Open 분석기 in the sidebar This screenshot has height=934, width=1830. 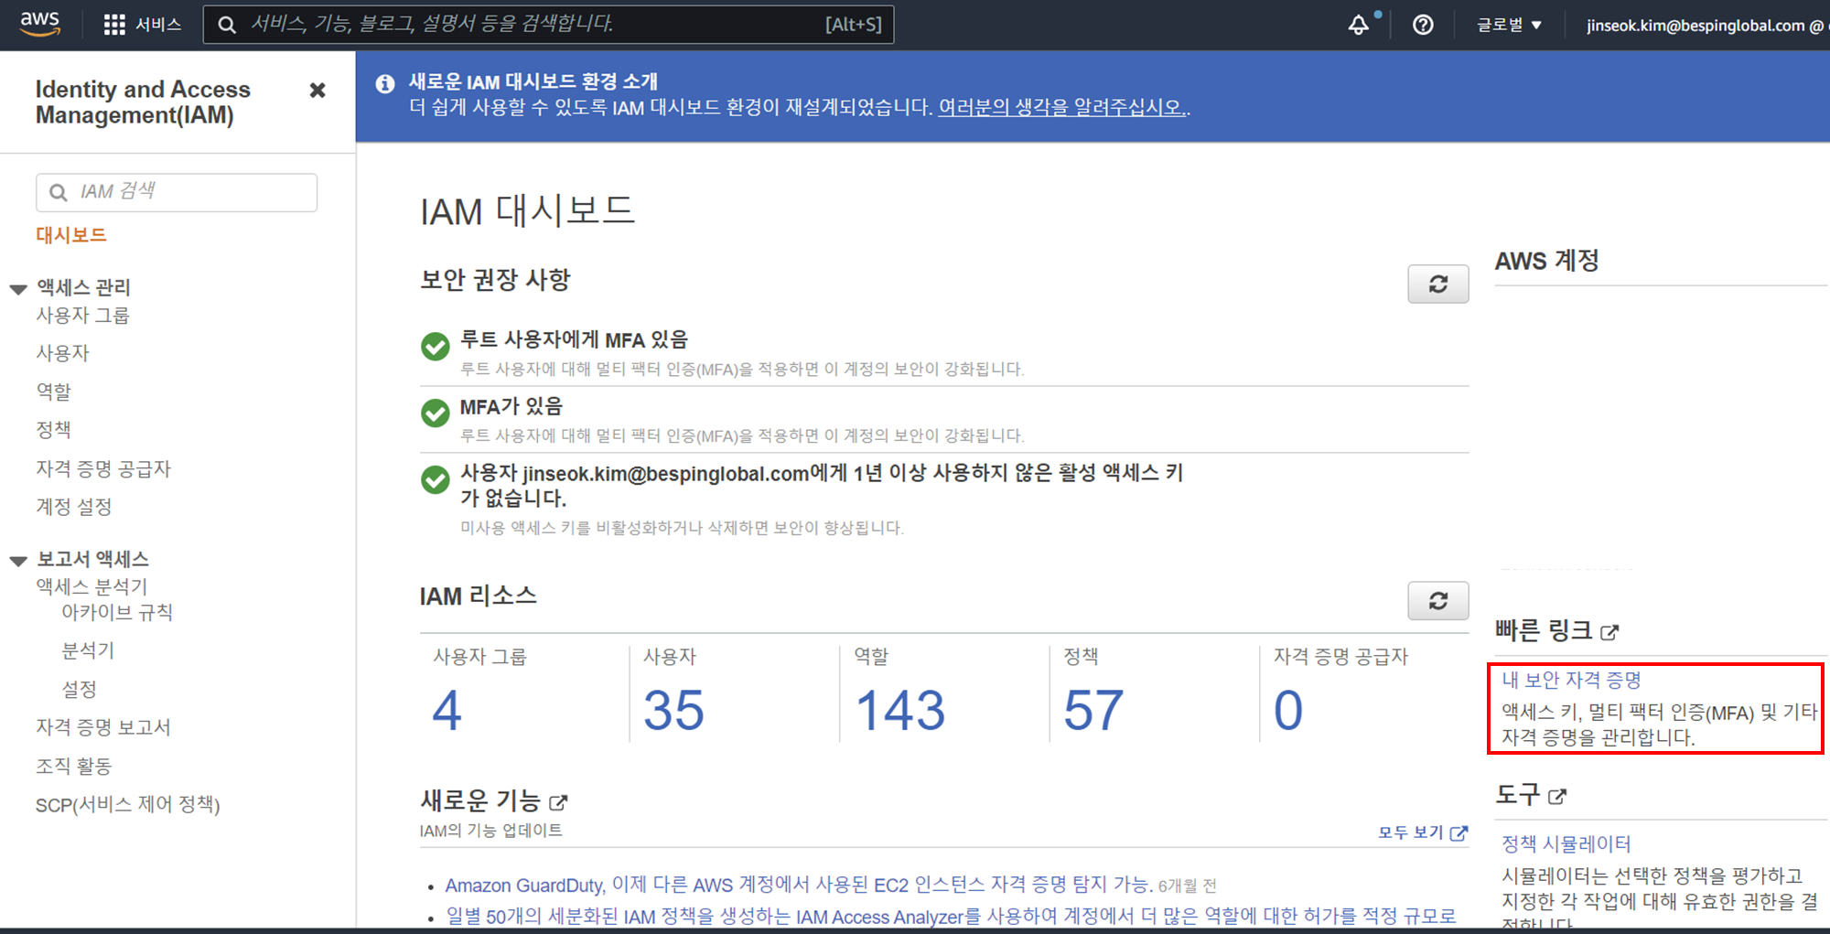(x=88, y=650)
